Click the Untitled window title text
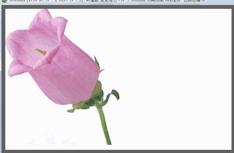This screenshot has height=153, width=234. 16,1
